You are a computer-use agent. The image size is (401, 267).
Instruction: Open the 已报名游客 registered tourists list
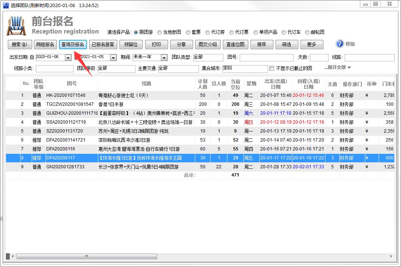tap(103, 44)
